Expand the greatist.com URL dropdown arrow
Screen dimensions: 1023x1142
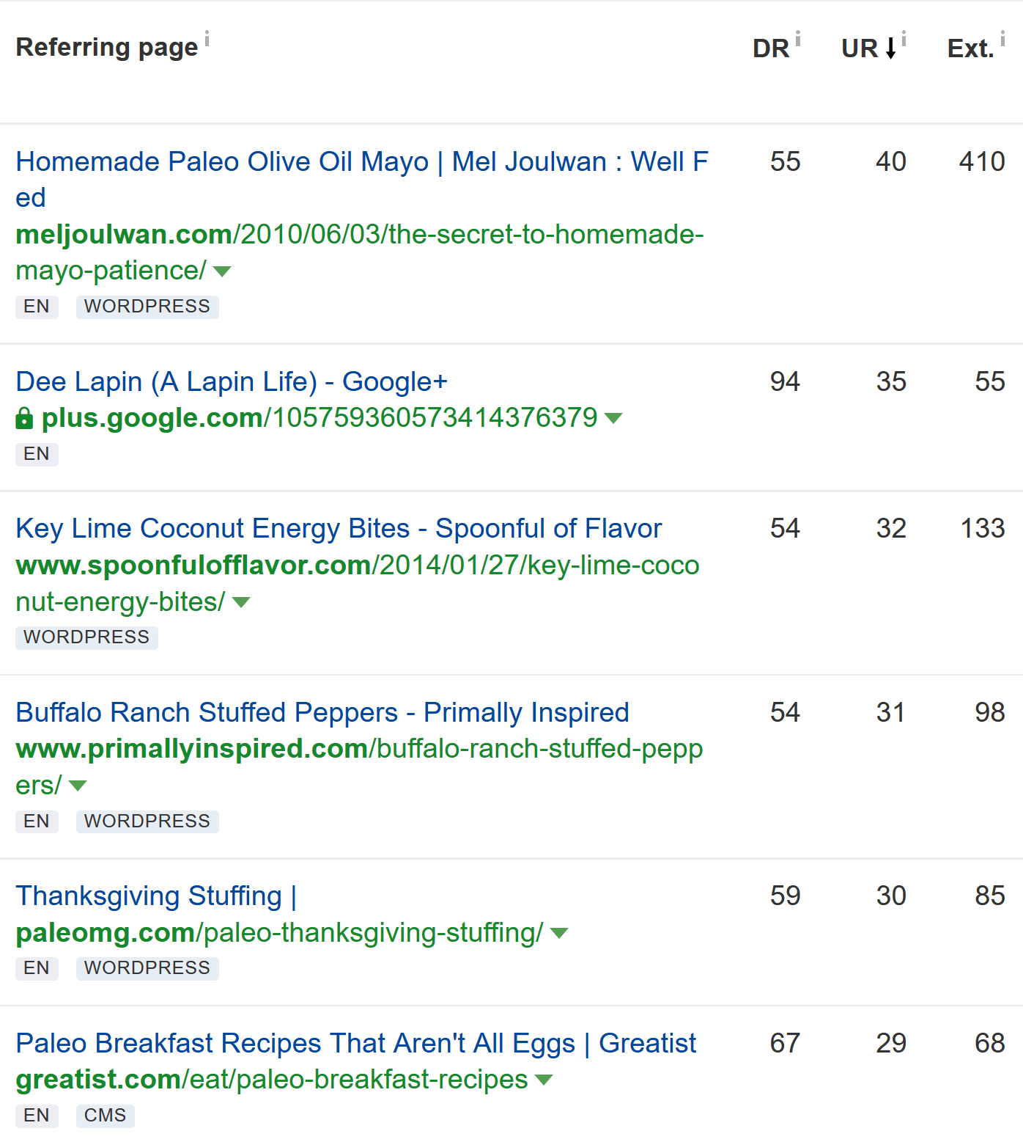pyautogui.click(x=544, y=1080)
